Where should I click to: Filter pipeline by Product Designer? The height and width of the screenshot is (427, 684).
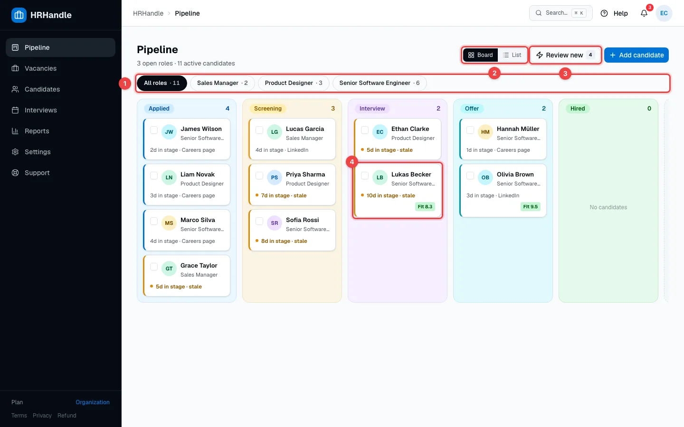[x=294, y=83]
